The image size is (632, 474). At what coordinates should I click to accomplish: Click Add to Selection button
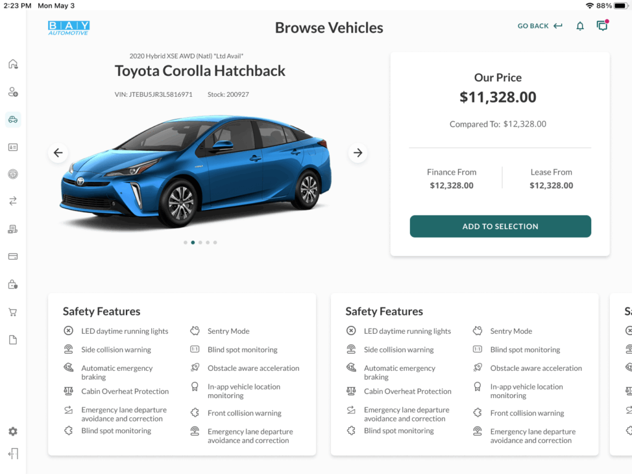[500, 227]
